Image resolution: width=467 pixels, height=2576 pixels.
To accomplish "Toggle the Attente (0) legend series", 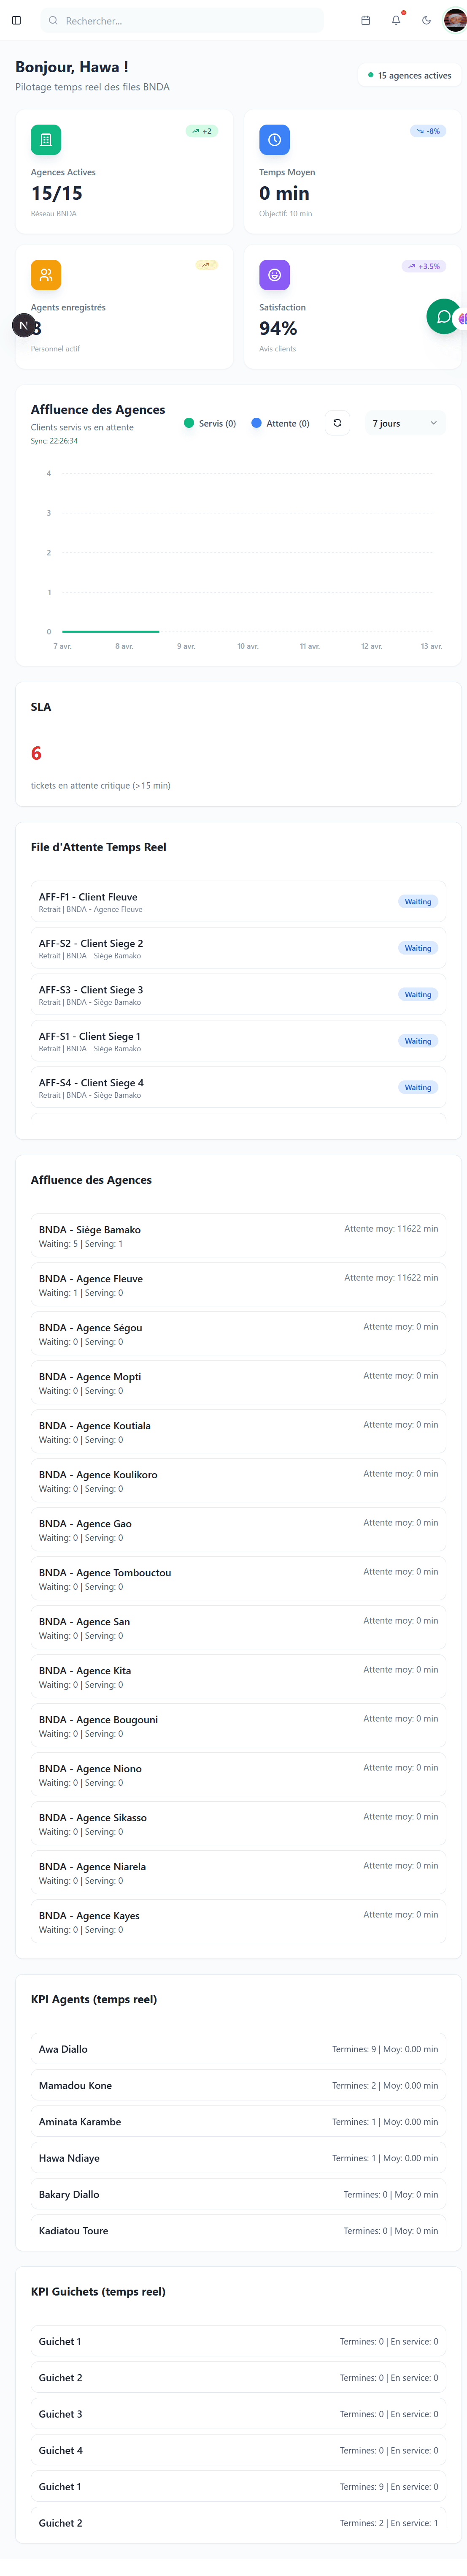I will (x=281, y=423).
